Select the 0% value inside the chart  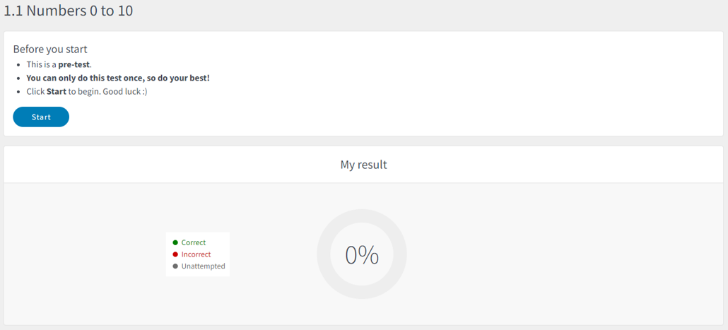tap(362, 255)
